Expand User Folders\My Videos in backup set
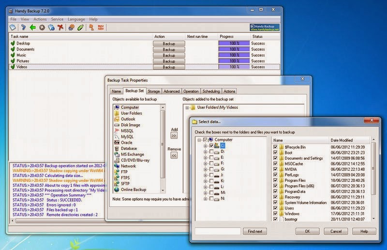The width and height of the screenshot is (387, 250). pyautogui.click(x=187, y=108)
